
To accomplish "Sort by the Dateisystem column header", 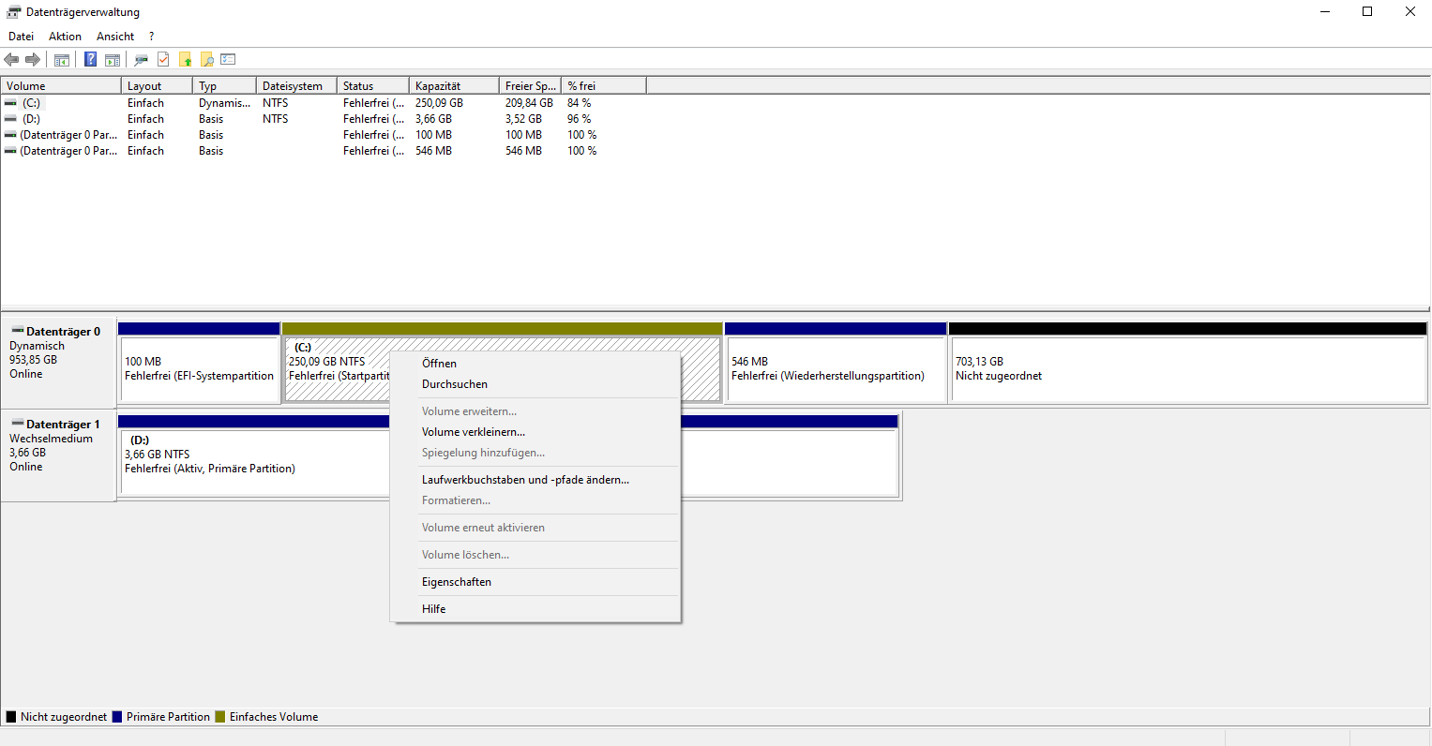I will (x=296, y=85).
